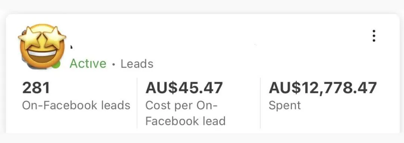Click the green active status dot

point(57,65)
